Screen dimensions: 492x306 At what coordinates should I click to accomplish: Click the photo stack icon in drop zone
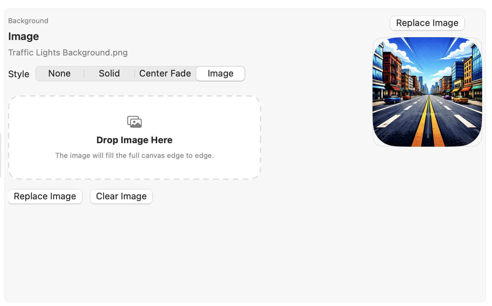pos(135,122)
